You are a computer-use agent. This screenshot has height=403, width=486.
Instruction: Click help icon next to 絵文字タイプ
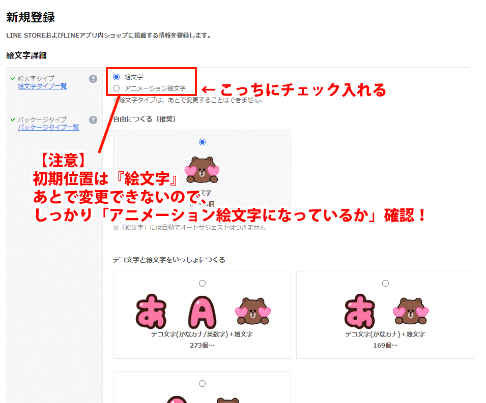(x=93, y=79)
